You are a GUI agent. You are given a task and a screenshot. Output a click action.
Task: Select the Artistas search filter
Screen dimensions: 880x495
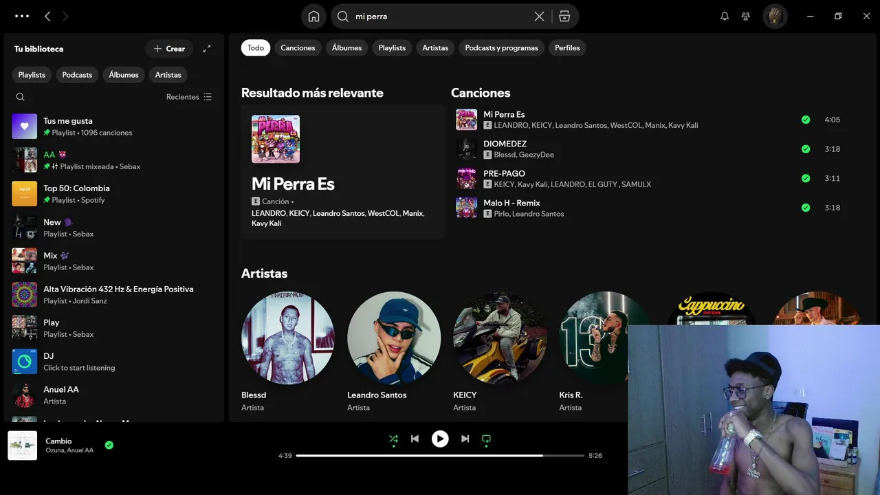click(435, 47)
